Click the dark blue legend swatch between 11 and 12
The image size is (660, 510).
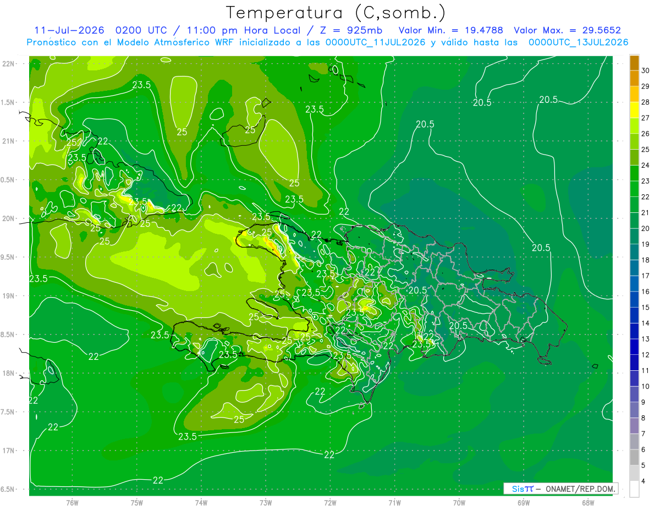(x=634, y=363)
